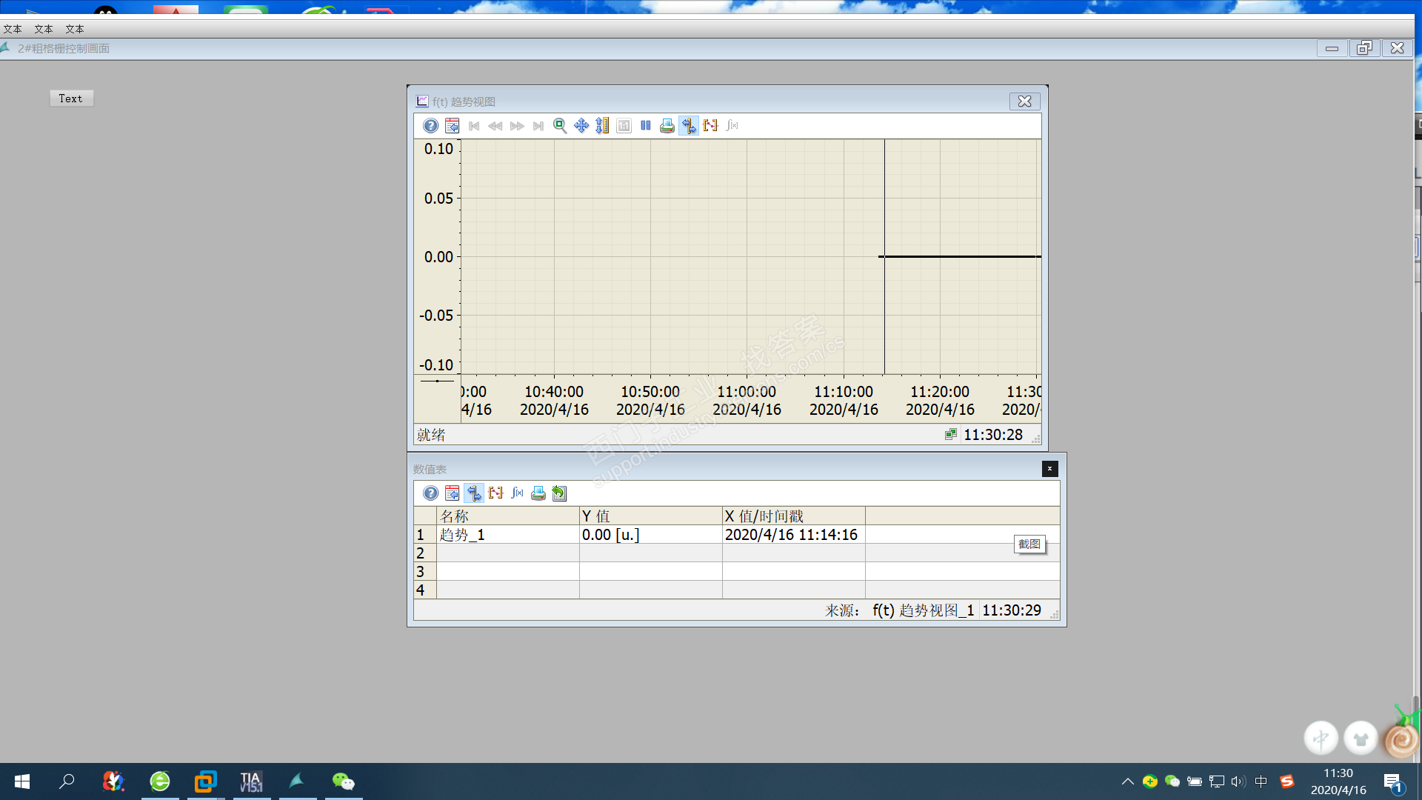Show hidden system tray icons

pos(1127,781)
